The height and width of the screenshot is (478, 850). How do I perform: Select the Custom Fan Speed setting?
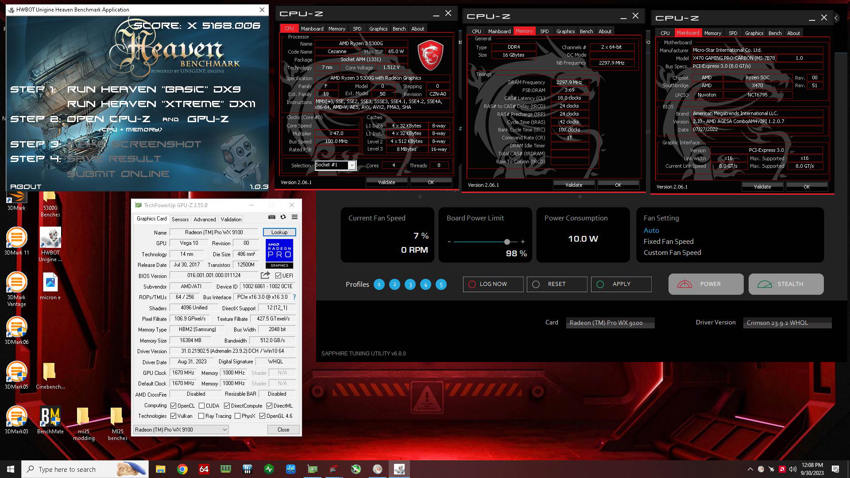tap(672, 253)
